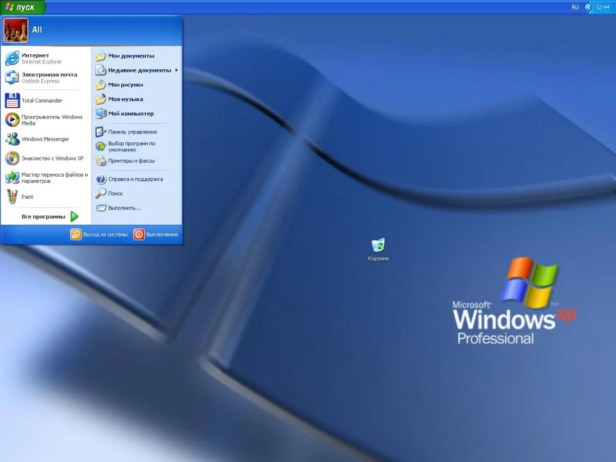Expand Недавние документы submenu arrow

click(177, 70)
